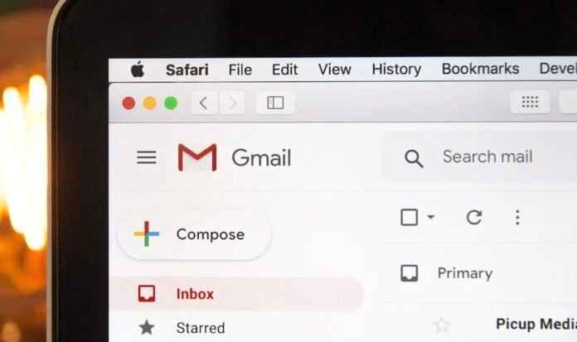Open the Bookmarks menu
This screenshot has width=577, height=342.
coord(480,69)
